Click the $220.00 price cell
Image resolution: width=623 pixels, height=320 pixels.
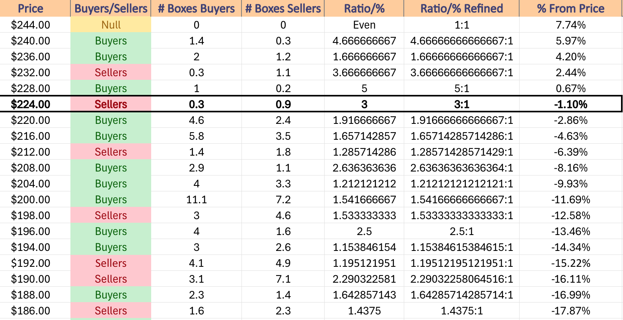coord(35,120)
